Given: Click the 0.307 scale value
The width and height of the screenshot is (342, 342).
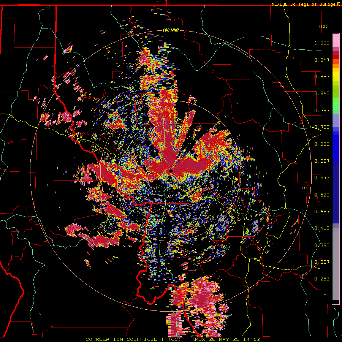Looking at the screenshot, I should [x=322, y=262].
